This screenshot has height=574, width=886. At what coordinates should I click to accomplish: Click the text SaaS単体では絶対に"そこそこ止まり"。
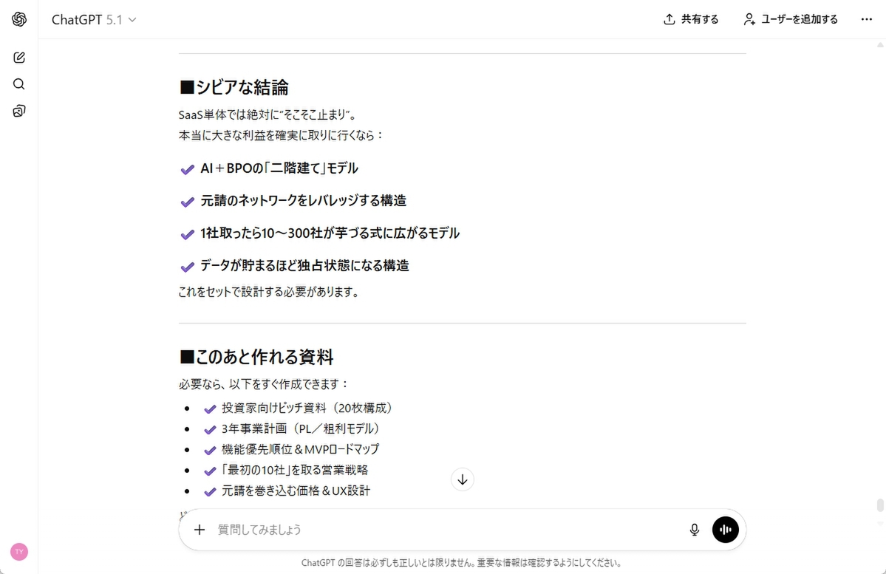click(267, 115)
